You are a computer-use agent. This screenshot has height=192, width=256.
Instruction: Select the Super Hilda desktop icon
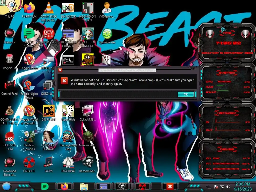coord(68,113)
